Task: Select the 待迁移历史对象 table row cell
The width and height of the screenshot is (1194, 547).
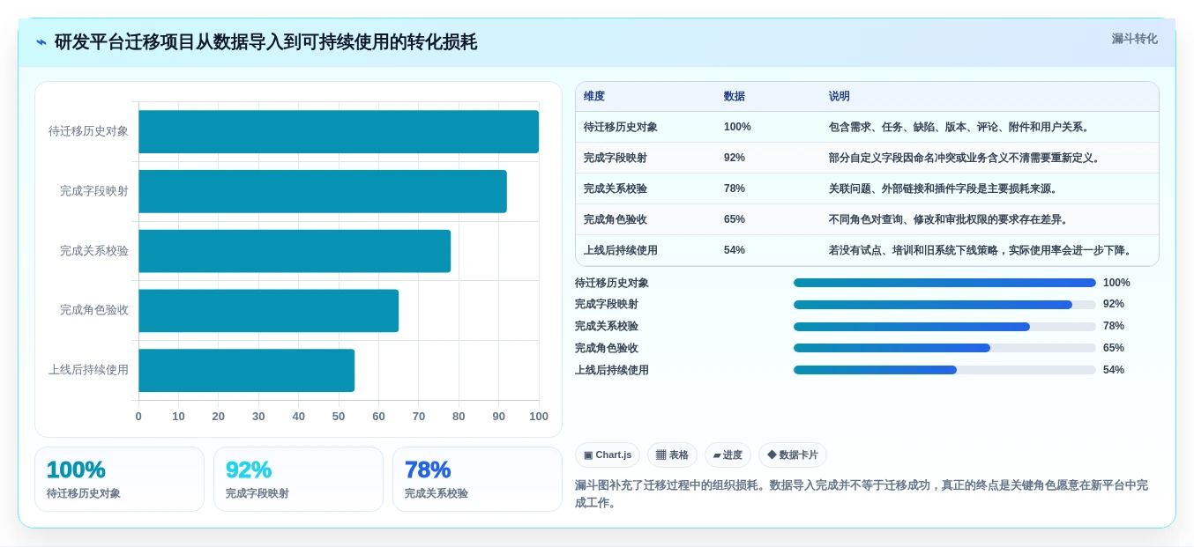Action: pyautogui.click(x=621, y=127)
